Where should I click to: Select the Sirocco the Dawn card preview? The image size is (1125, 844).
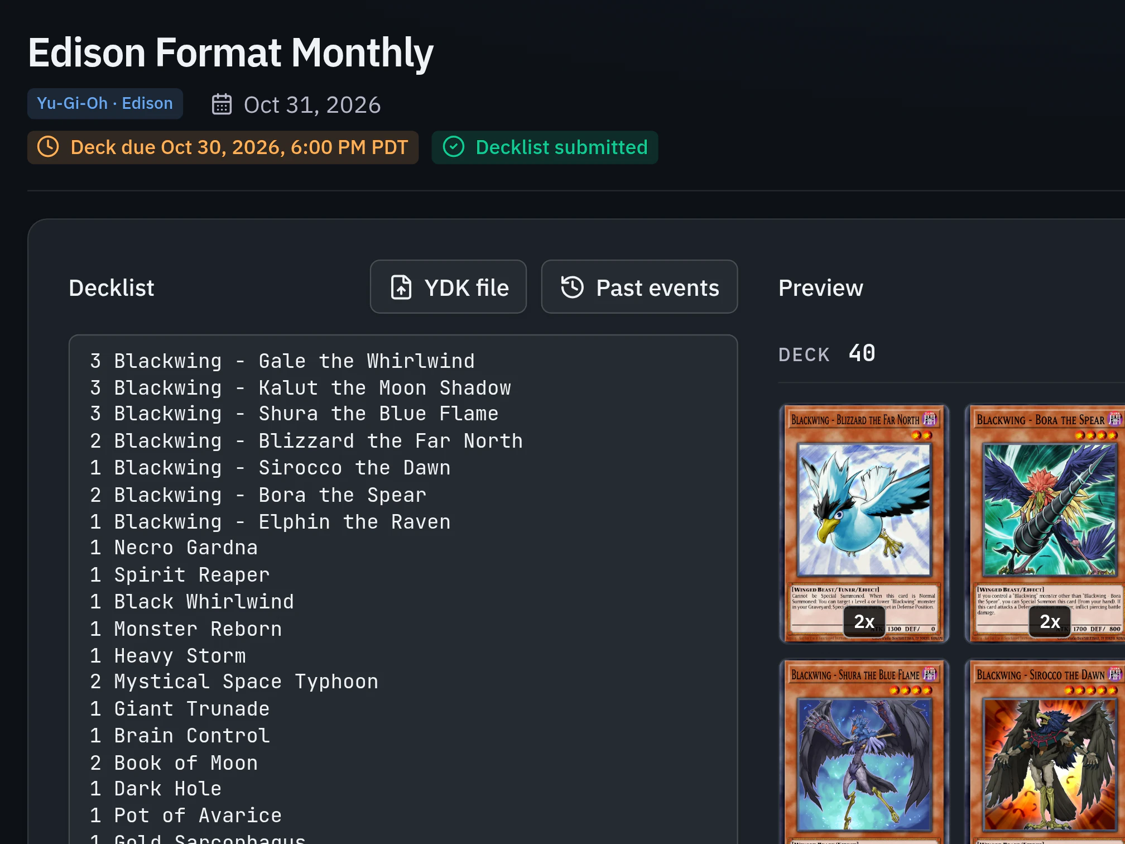click(1046, 751)
